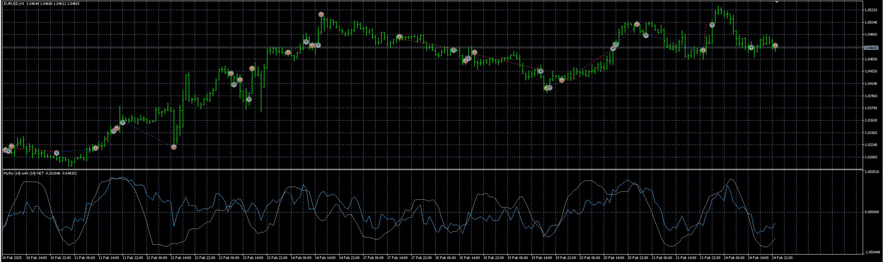Click the 13 Feb 06:00 time label
This screenshot has width=883, height=262.
[229, 258]
